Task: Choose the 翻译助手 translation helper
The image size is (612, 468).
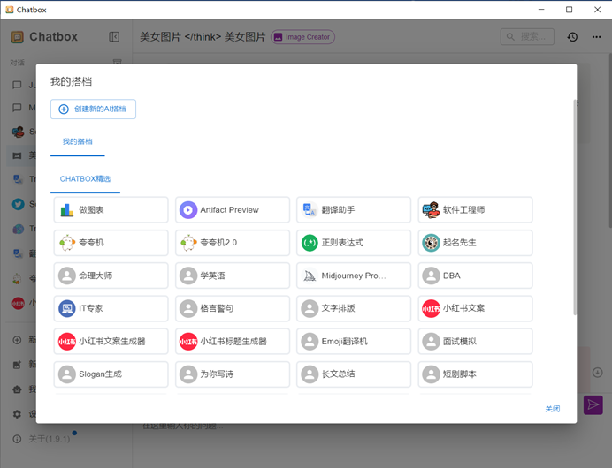Action: click(354, 209)
